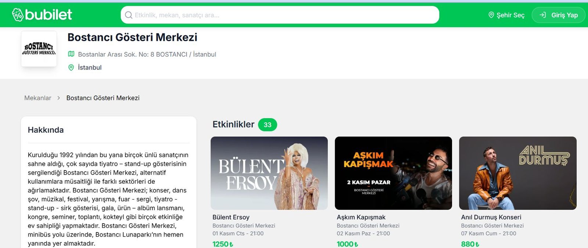588x248 pixels.
Task: Click the breadcrumb chevron separator
Action: (58, 98)
